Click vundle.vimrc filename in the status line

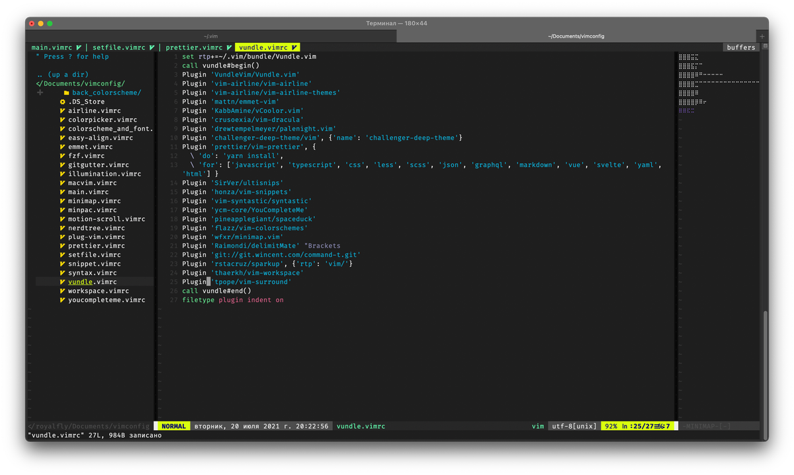(x=361, y=427)
